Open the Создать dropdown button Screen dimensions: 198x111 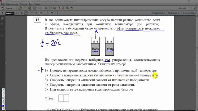pos(8,8)
